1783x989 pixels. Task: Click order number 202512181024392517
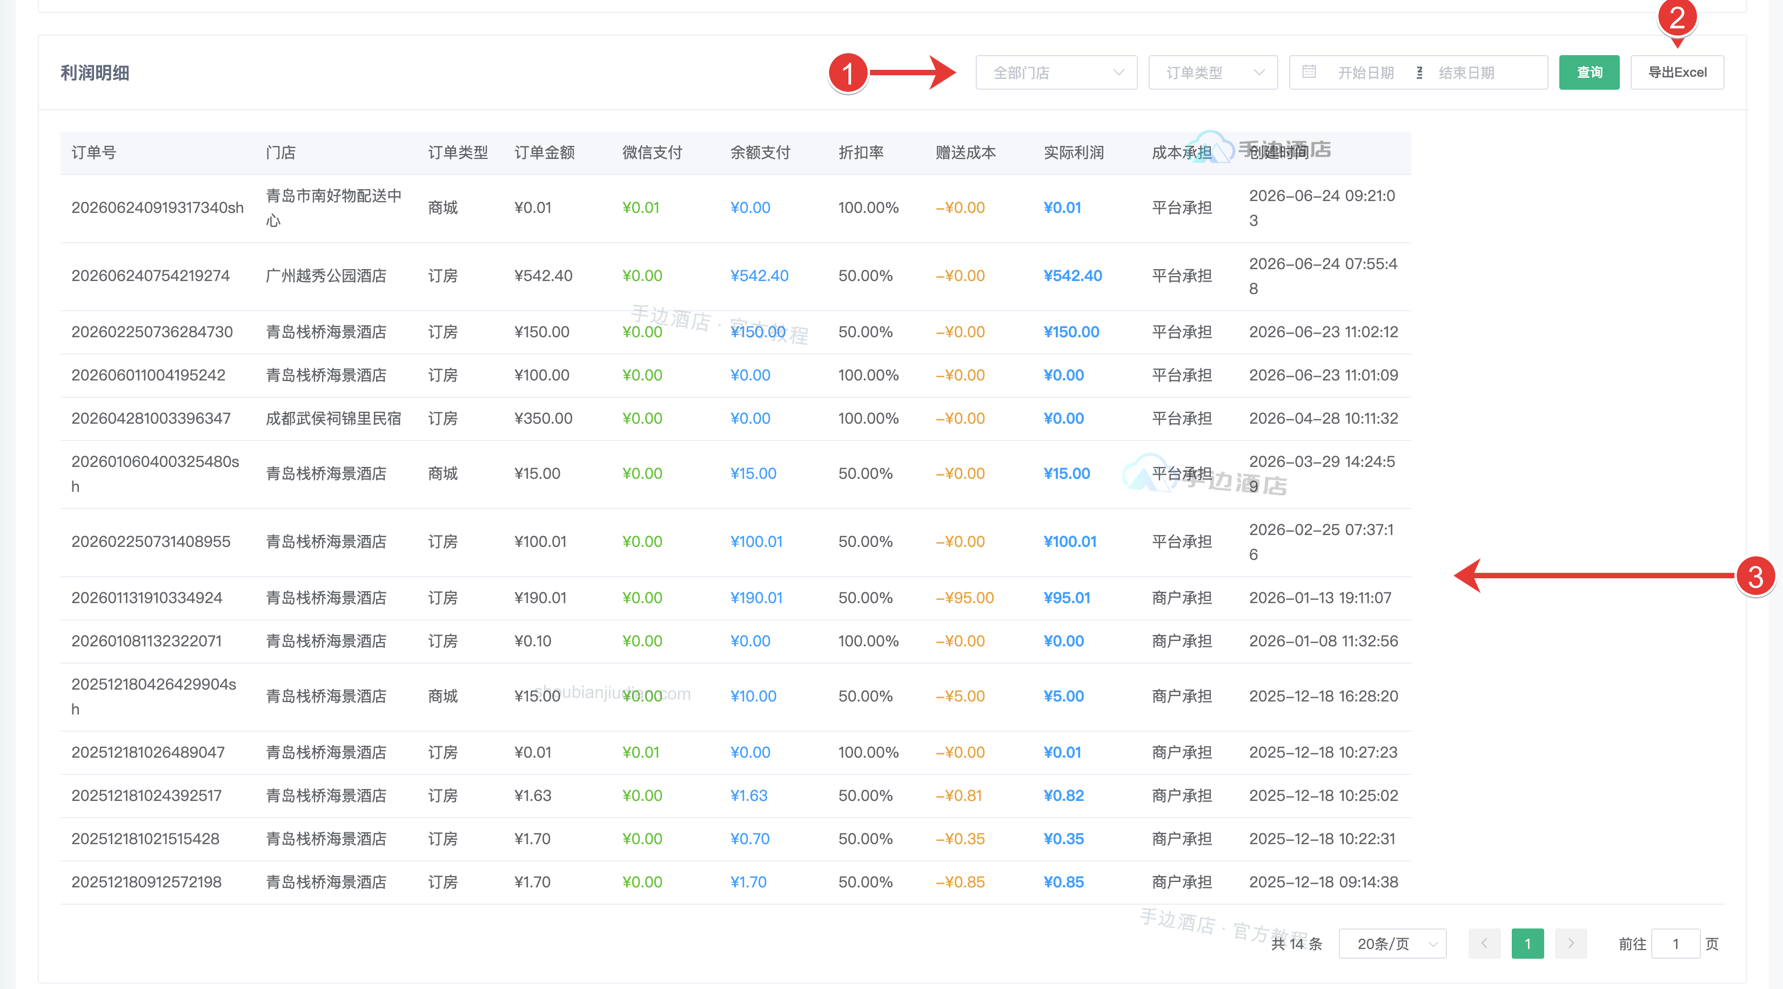147,796
